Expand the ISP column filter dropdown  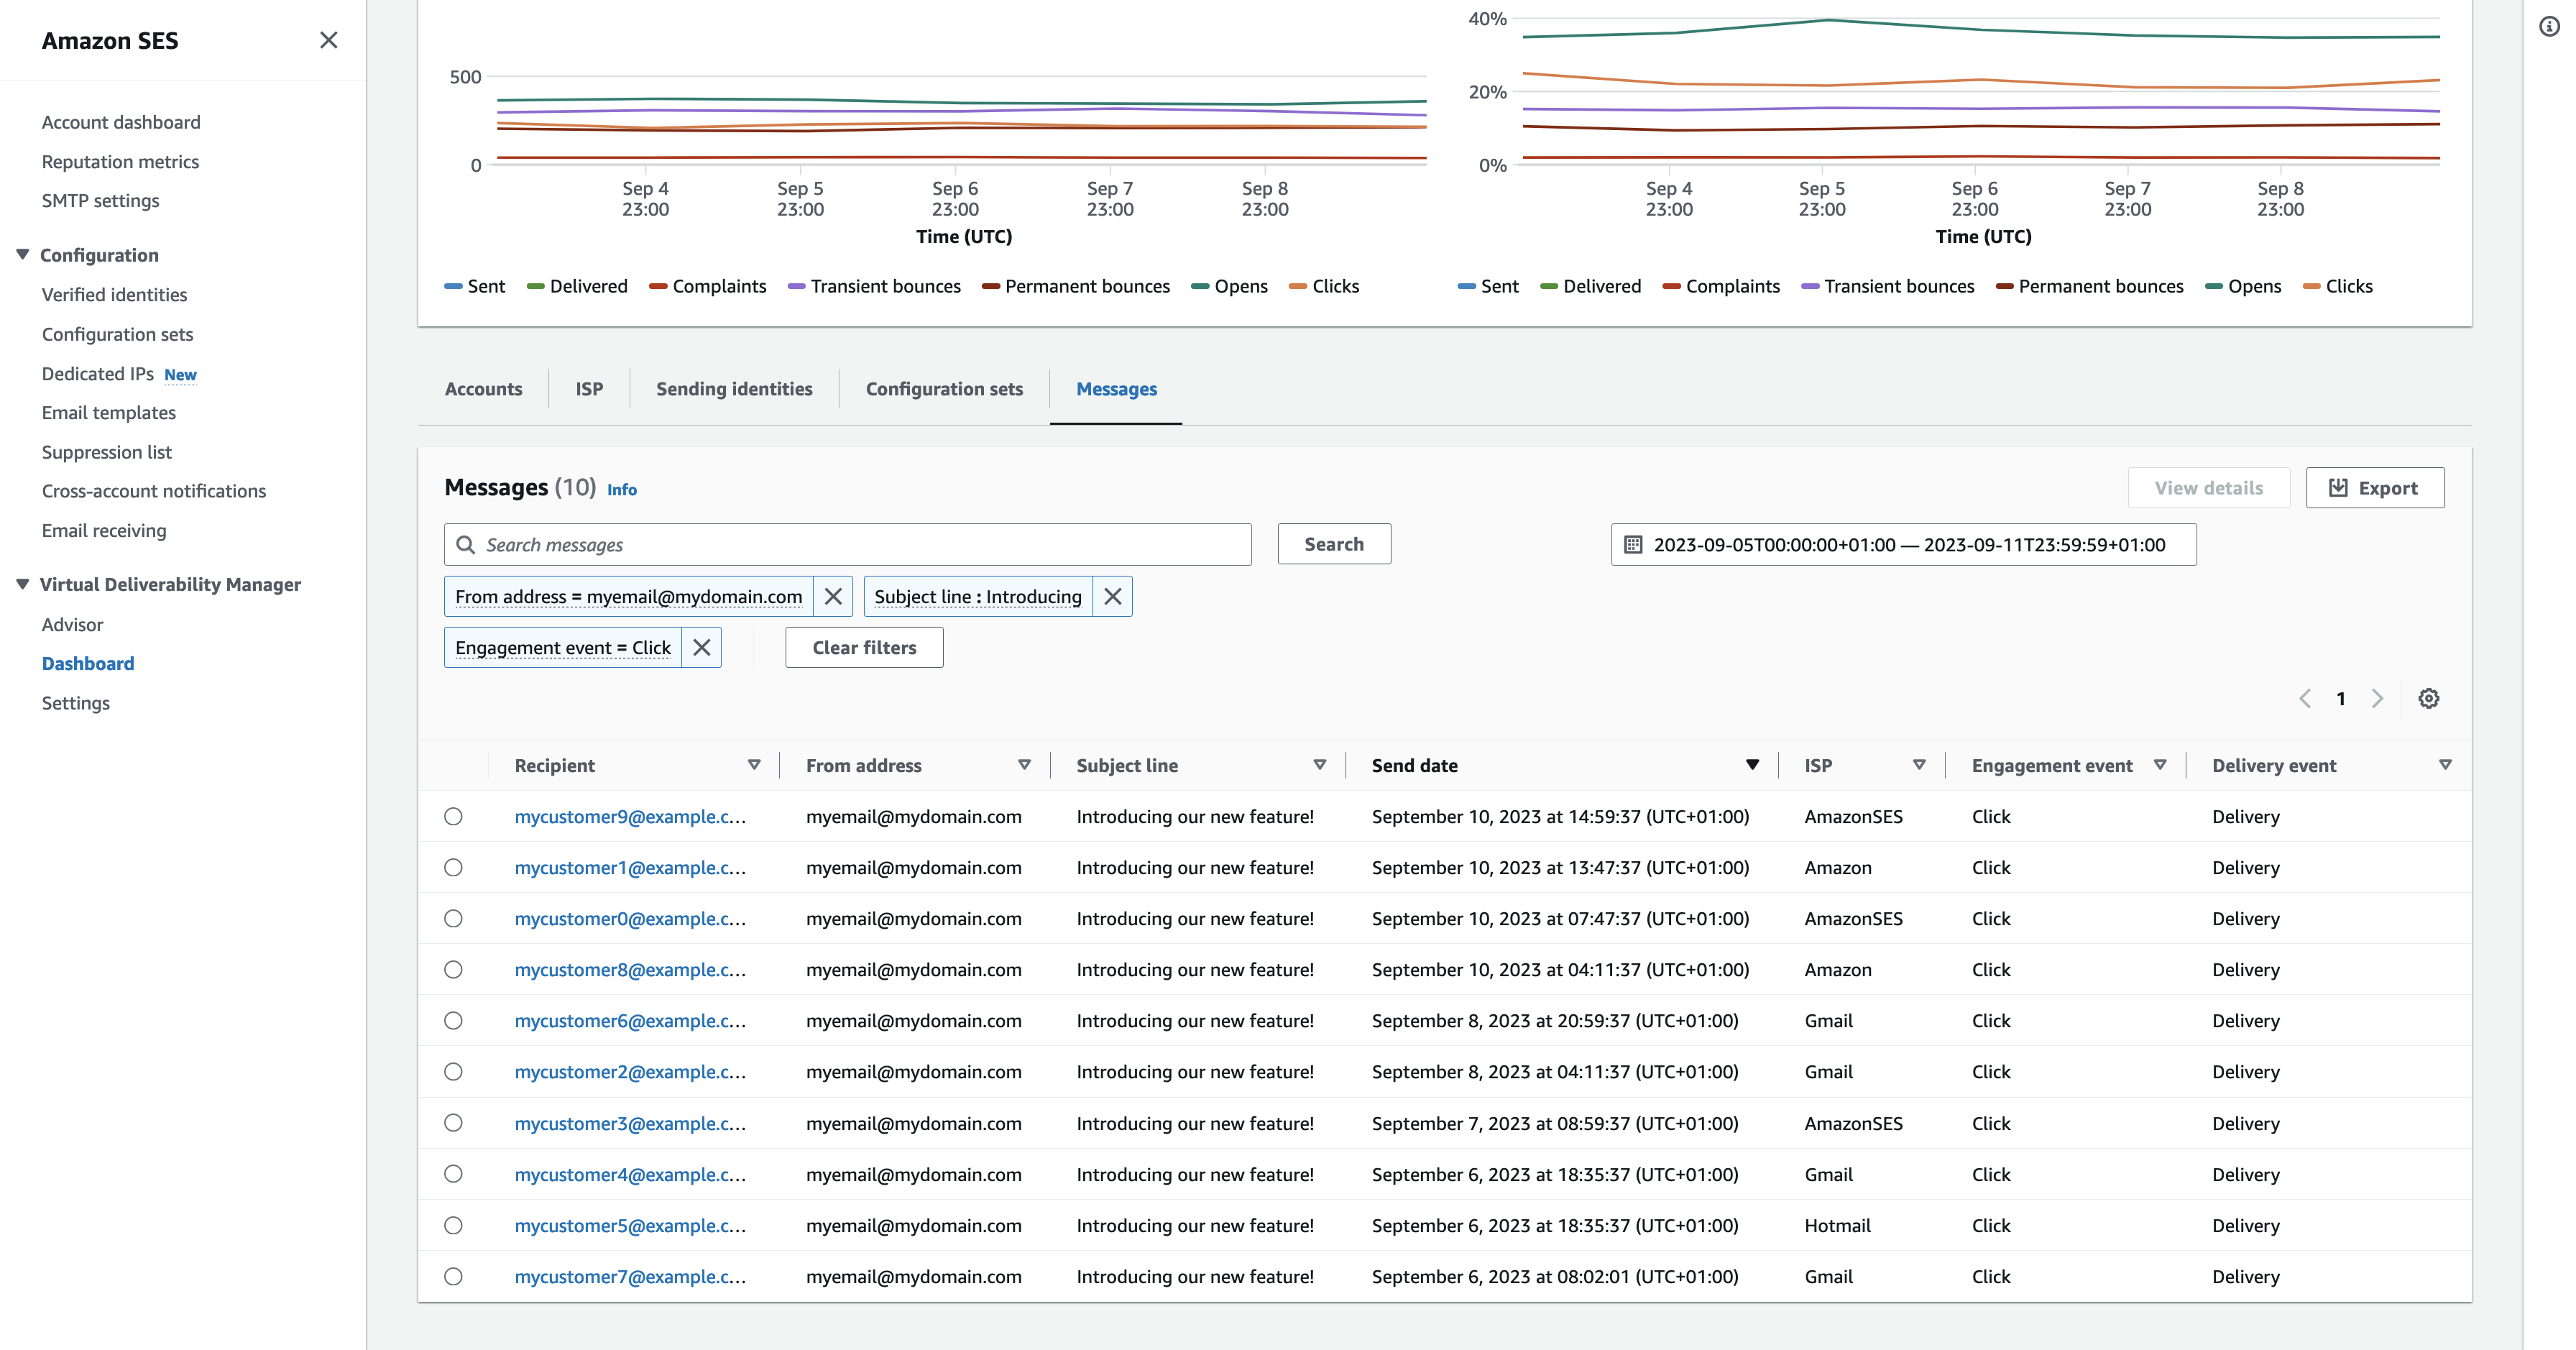[x=1920, y=763]
